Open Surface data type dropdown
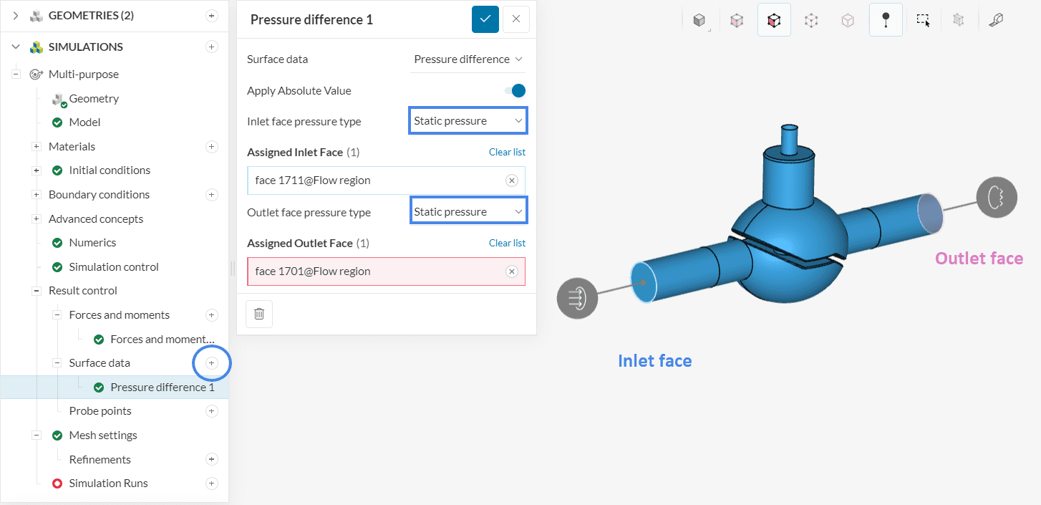The width and height of the screenshot is (1041, 505). pos(468,59)
